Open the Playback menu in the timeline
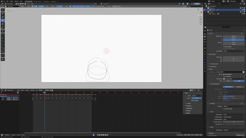 pos(7,135)
